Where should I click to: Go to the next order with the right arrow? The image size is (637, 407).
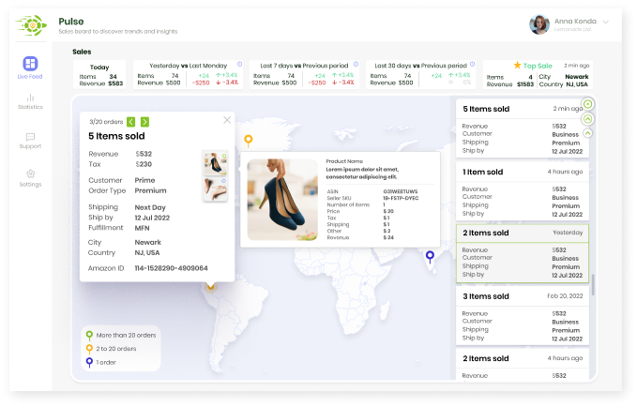(x=145, y=121)
